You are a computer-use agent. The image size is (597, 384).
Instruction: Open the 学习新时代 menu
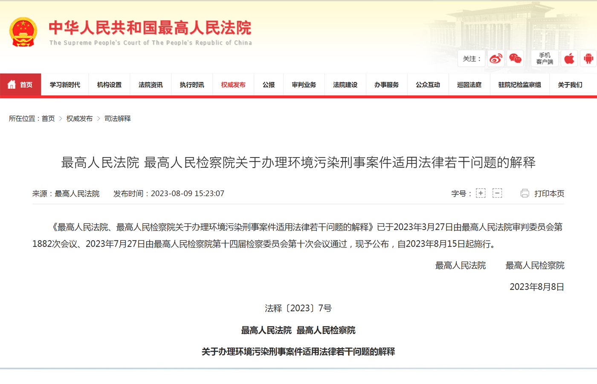point(65,85)
